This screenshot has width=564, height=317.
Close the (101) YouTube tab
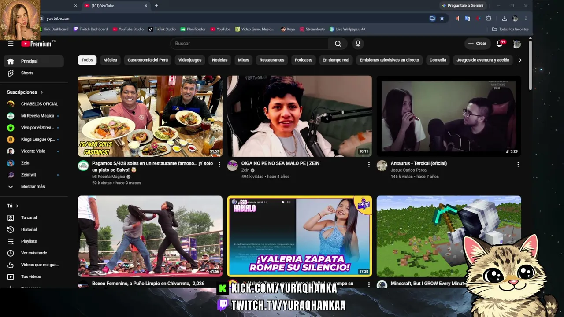coord(146,6)
